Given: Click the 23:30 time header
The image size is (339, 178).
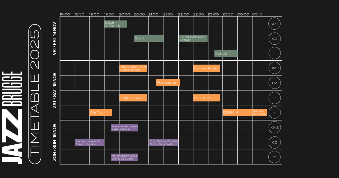Looking at the screenshot, I should [x=228, y=14].
